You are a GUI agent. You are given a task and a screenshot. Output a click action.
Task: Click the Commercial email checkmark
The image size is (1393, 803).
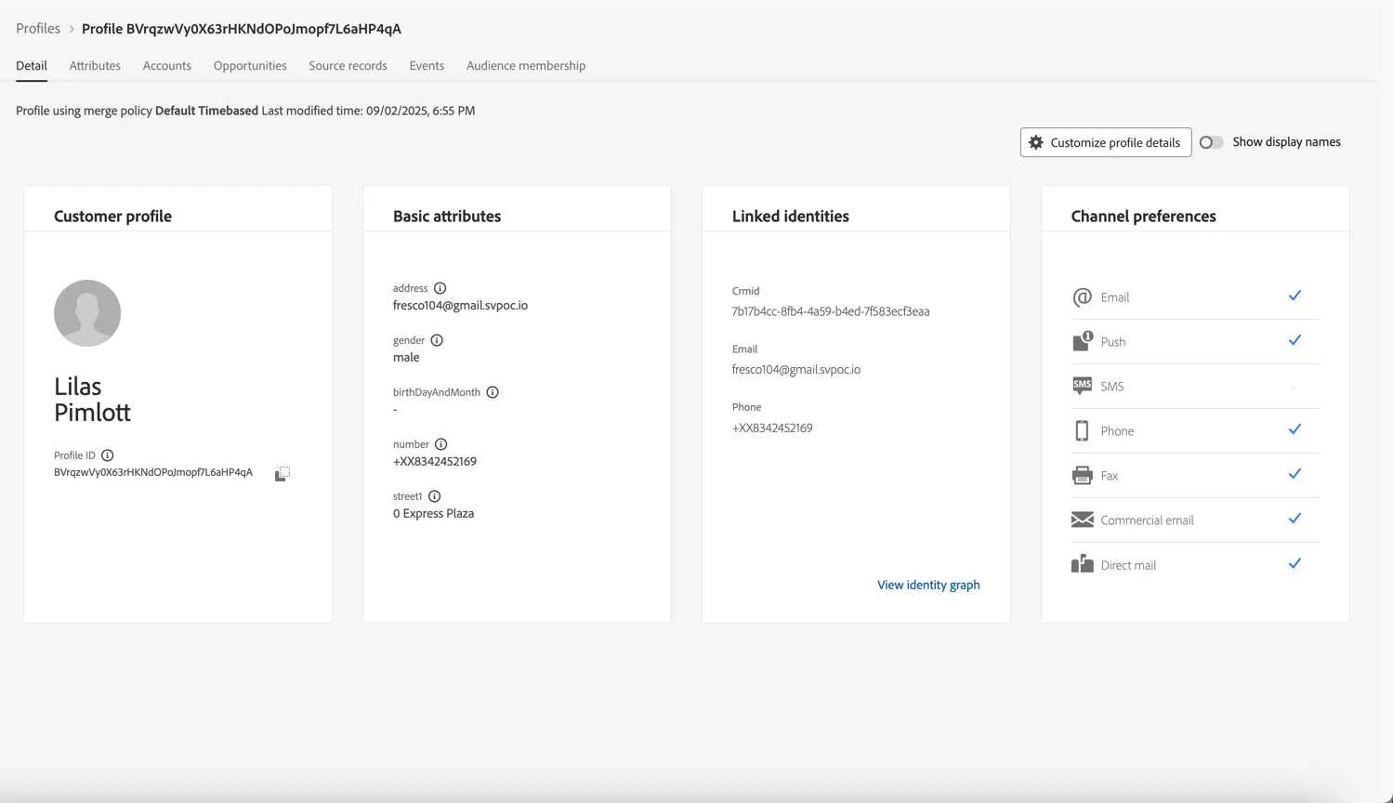(1294, 519)
